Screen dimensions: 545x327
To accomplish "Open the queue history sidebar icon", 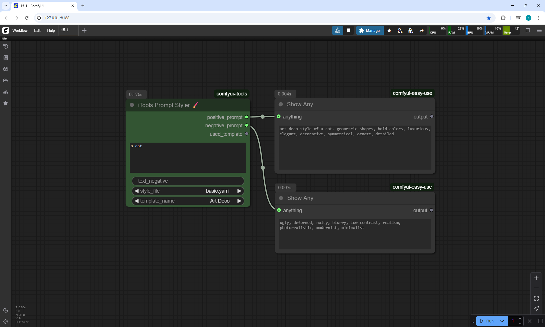I will coord(6,46).
